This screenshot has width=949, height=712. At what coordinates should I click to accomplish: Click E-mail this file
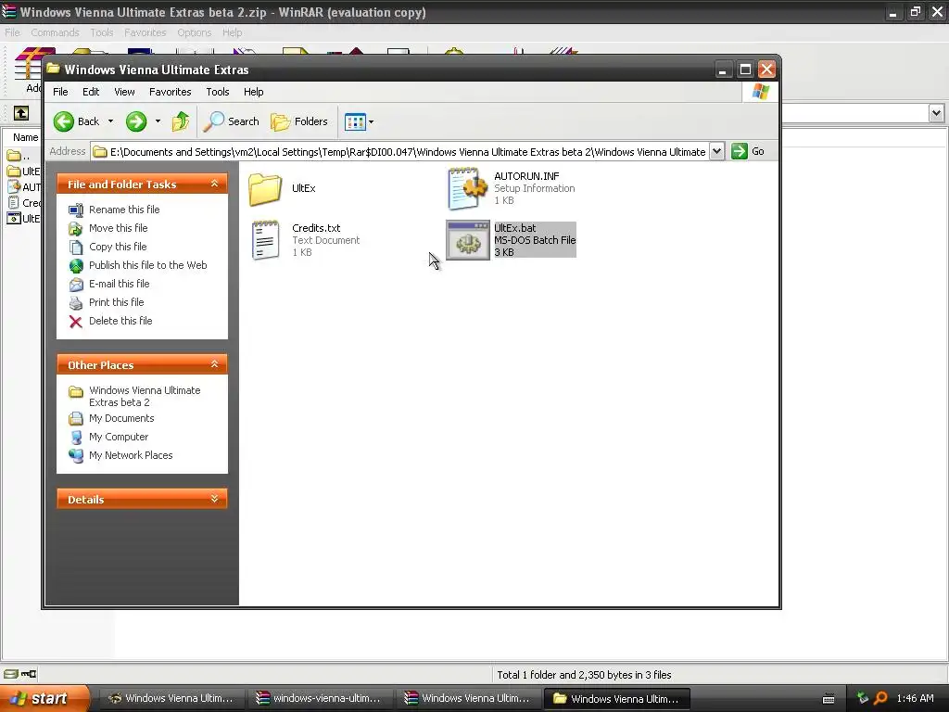[120, 284]
